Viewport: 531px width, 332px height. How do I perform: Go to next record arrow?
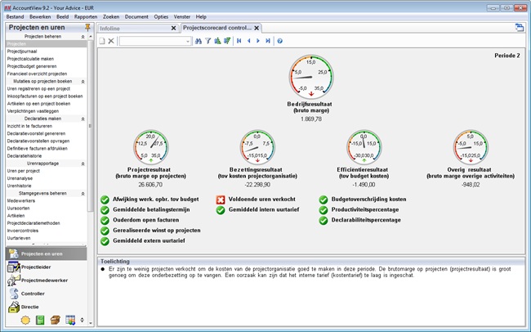[258, 41]
